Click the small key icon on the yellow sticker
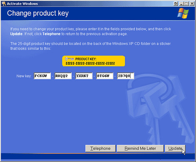This screenshot has height=162, width=196. [x=69, y=59]
